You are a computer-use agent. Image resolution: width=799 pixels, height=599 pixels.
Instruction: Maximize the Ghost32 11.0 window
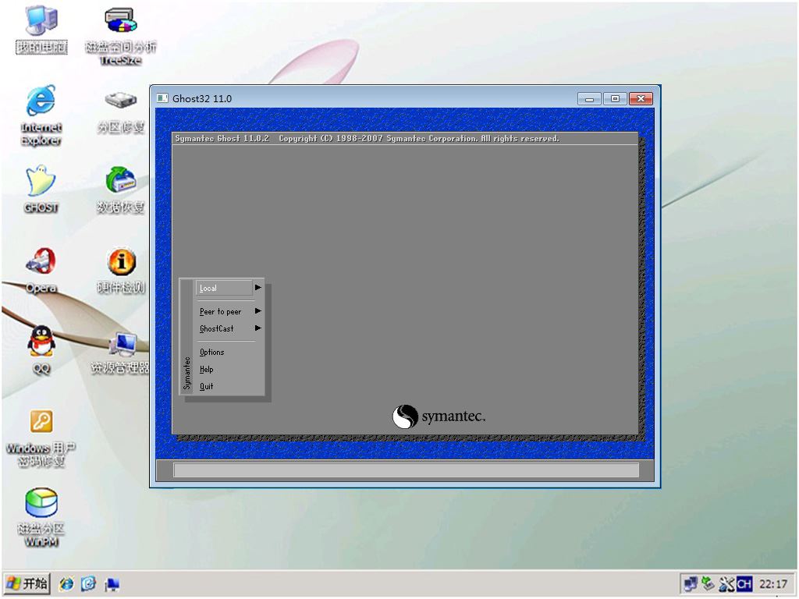(x=615, y=99)
